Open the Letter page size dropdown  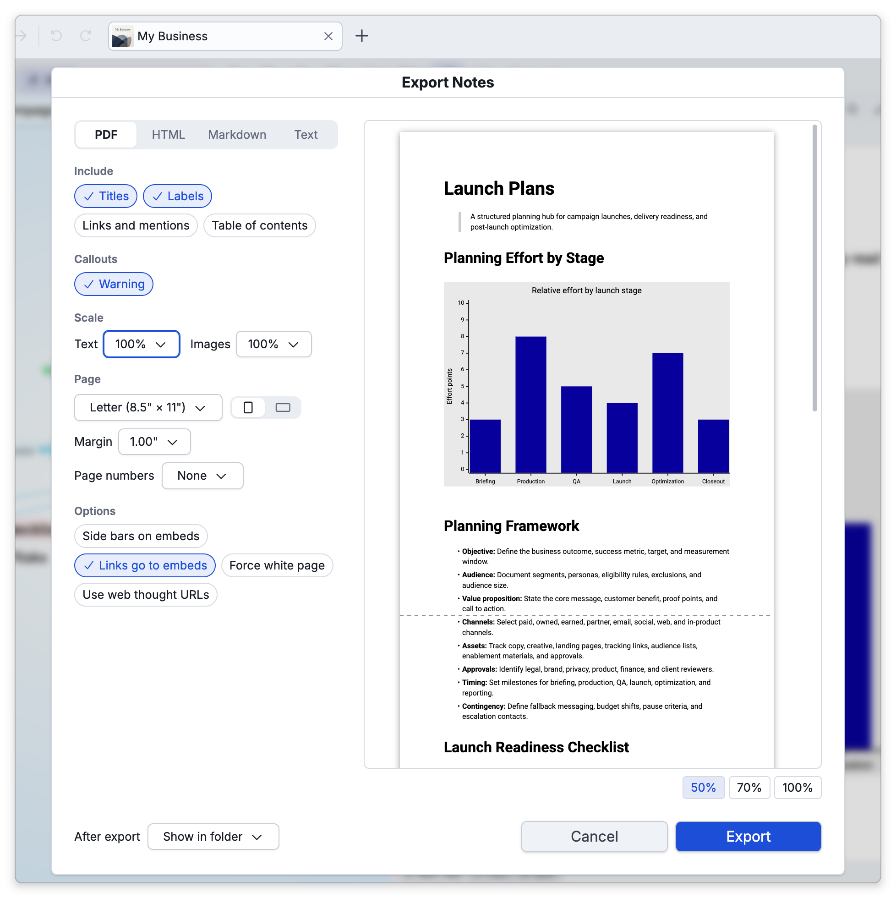coord(148,408)
